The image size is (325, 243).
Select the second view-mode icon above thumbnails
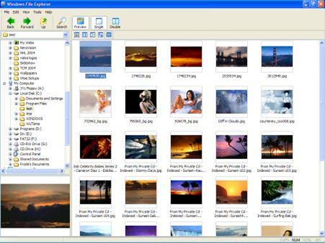pyautogui.click(x=85, y=35)
